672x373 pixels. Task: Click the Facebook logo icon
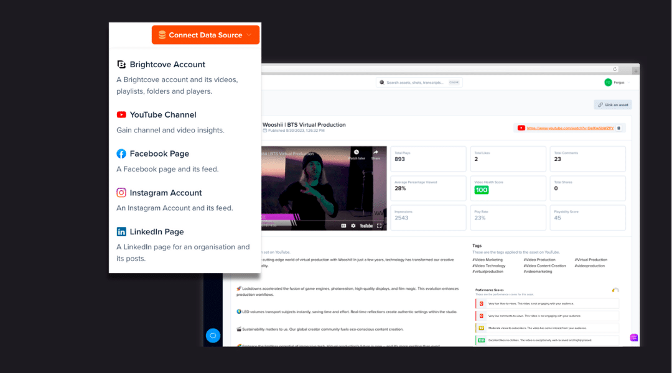[121, 154]
